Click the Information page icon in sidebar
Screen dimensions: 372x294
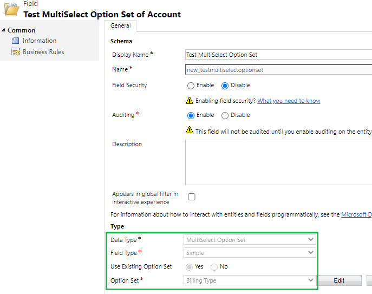[15, 41]
